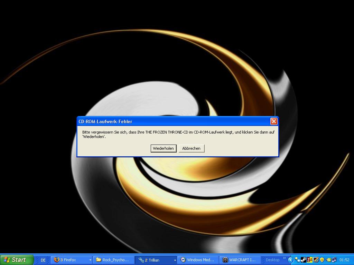Viewport: 354px width, 265px height.
Task: Expand the Trillian group dropdown arrow
Action: click(x=175, y=260)
